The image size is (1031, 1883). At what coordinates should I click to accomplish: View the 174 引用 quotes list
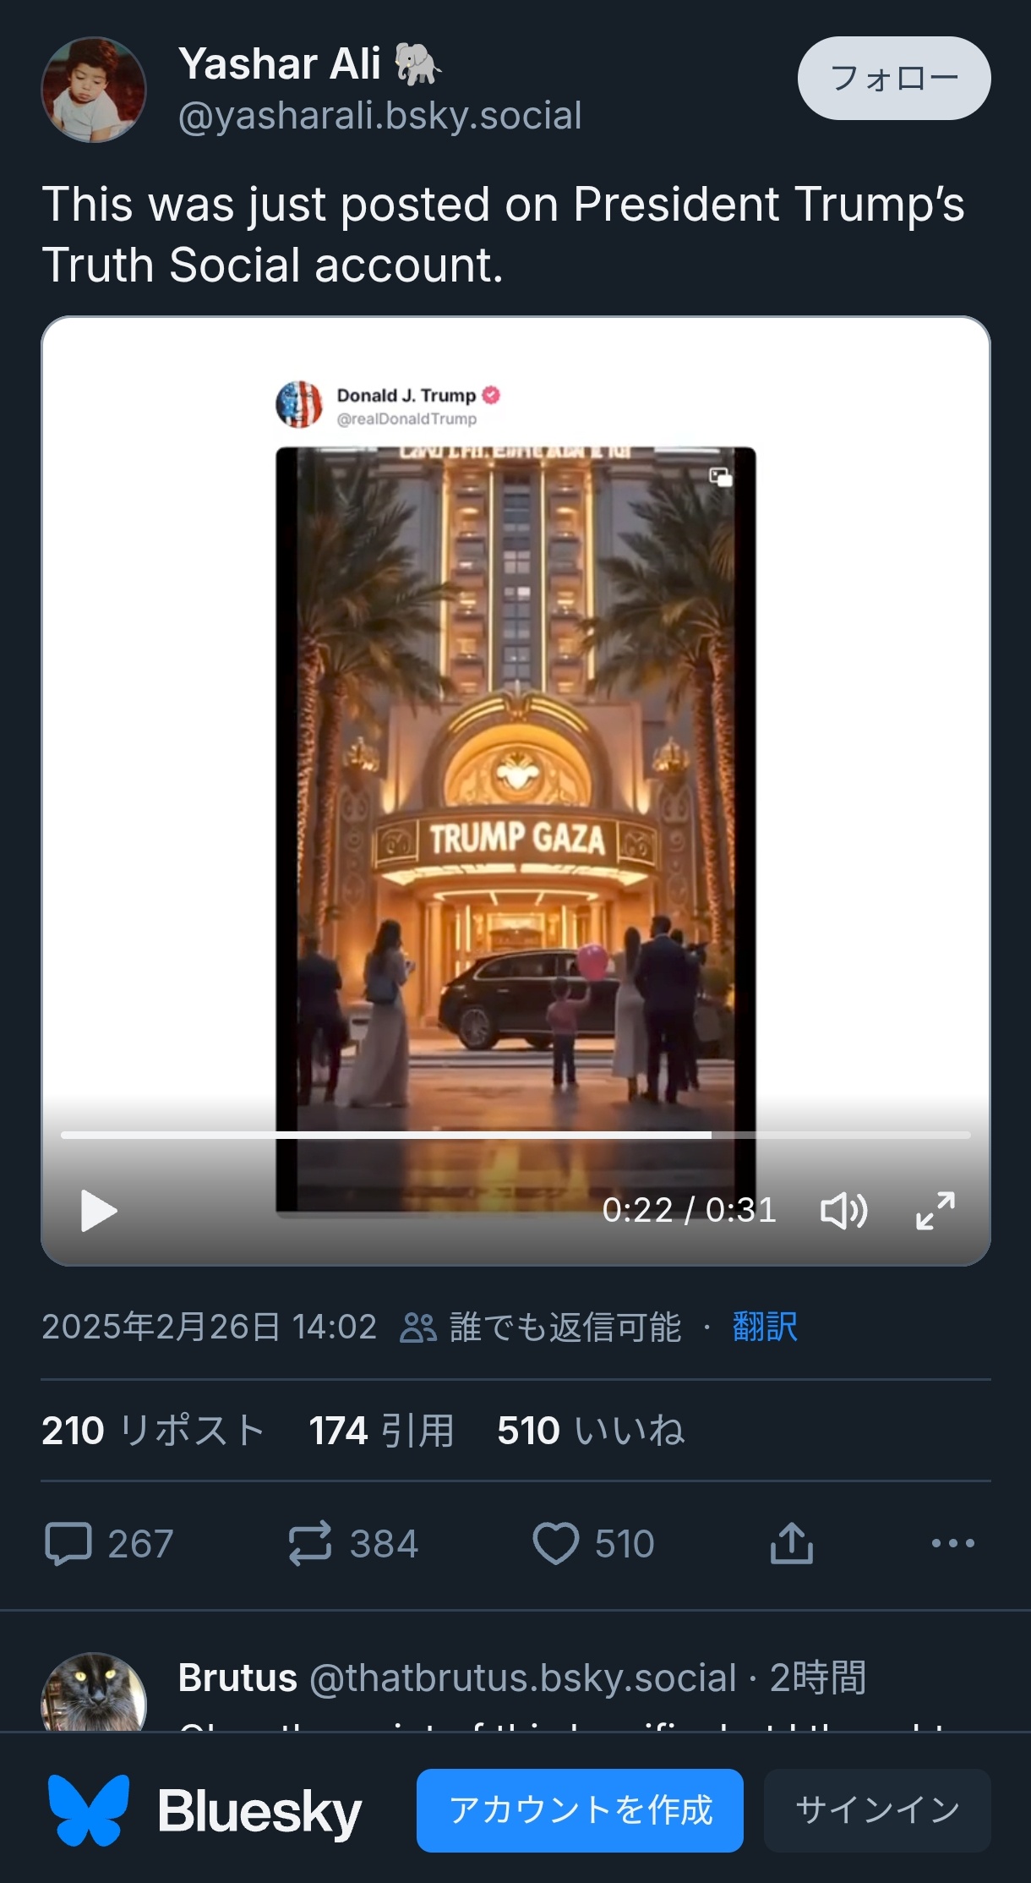pos(381,1431)
